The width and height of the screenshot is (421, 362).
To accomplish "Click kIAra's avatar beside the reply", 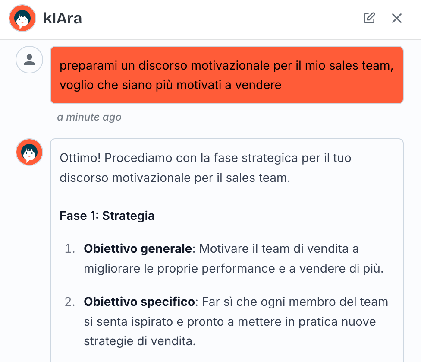I will pyautogui.click(x=29, y=152).
